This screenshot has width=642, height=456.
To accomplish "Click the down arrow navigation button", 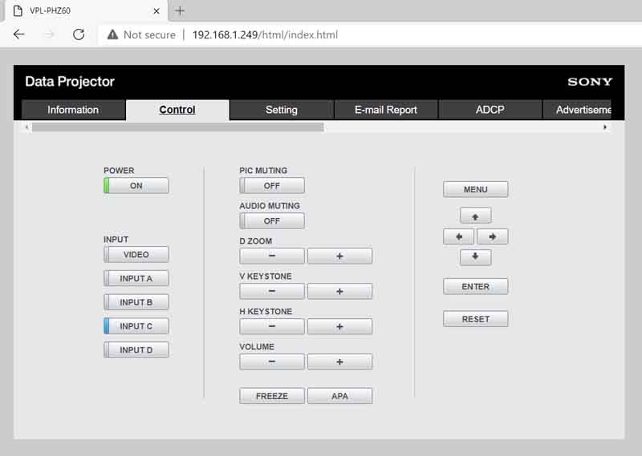I will tap(475, 257).
